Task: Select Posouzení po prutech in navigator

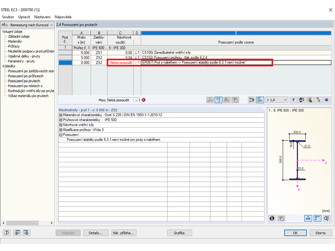Action: [24, 81]
